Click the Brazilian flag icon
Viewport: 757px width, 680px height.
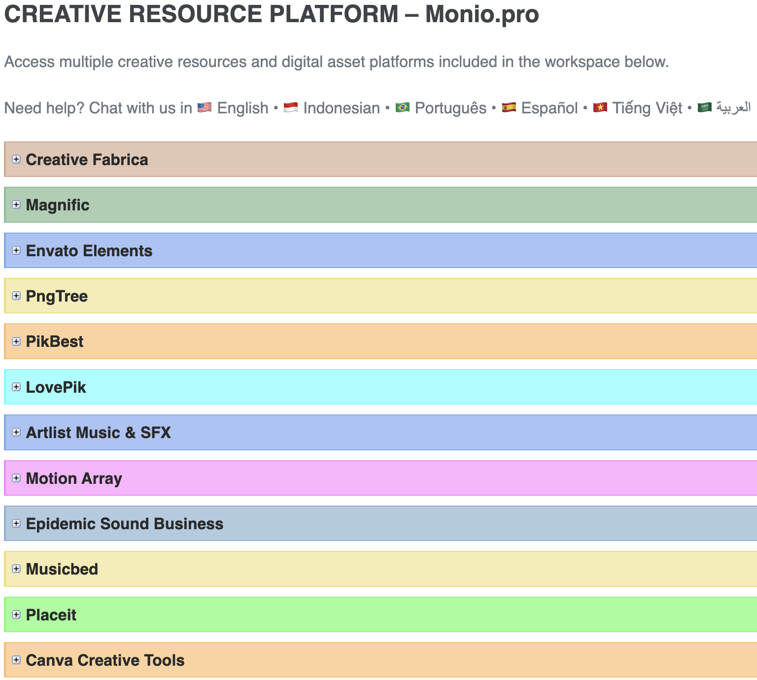403,107
